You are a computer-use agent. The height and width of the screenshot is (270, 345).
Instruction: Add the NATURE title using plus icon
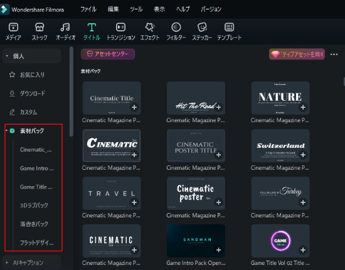coord(303,107)
